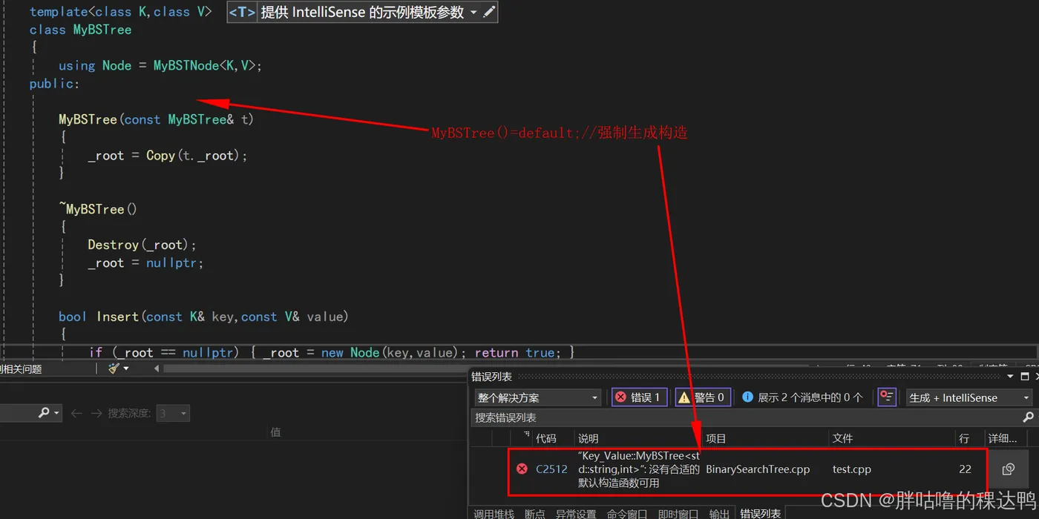This screenshot has height=519, width=1039.
Task: Switch to the 调用堆栈 tab
Action: (x=494, y=513)
